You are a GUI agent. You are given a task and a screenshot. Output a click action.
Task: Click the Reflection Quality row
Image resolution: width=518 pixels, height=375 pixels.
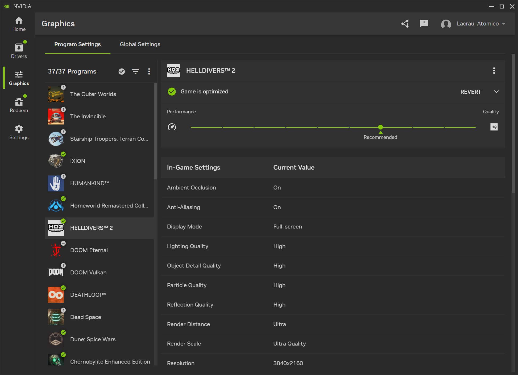click(x=333, y=305)
